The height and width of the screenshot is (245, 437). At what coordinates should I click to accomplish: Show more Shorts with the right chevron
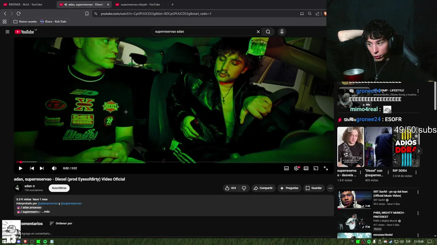[x=419, y=151]
